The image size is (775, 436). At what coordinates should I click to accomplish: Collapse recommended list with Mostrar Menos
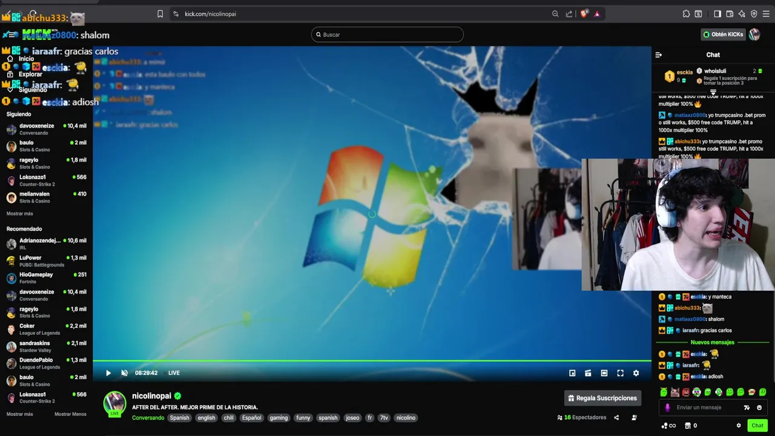pos(70,414)
